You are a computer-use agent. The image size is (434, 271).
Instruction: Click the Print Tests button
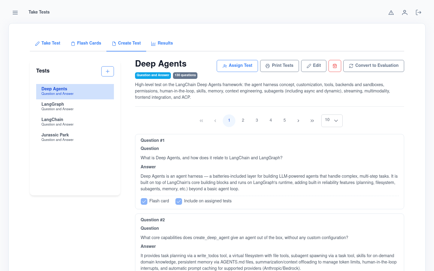tap(279, 66)
